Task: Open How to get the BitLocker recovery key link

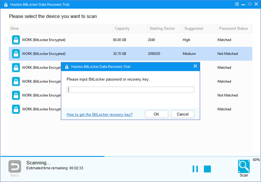Action: (x=99, y=115)
